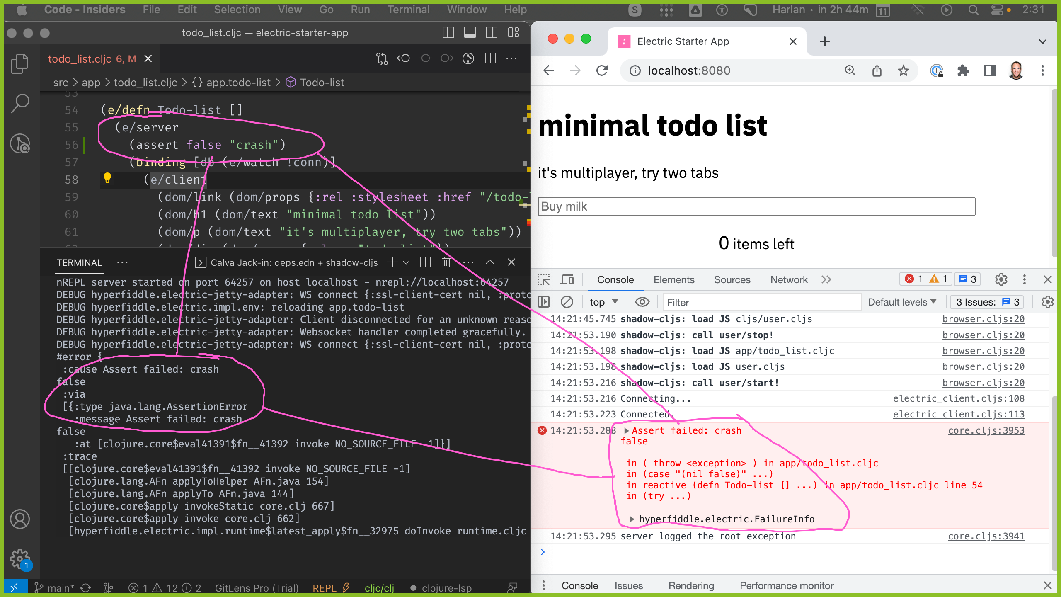Open the top JavaScript context dropdown
1061x597 pixels.
pos(603,302)
